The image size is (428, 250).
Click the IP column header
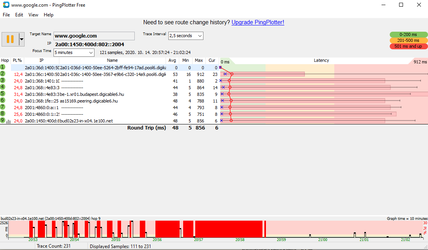coord(41,61)
